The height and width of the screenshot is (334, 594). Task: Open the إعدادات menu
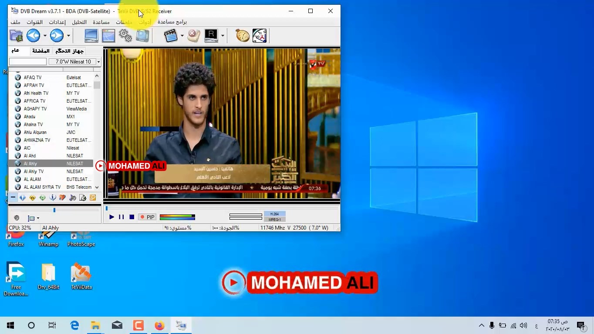[57, 22]
